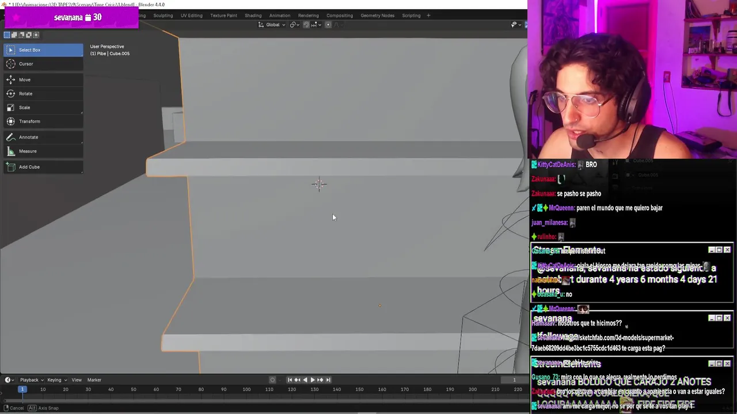Toggle proportional editing in header

328,25
